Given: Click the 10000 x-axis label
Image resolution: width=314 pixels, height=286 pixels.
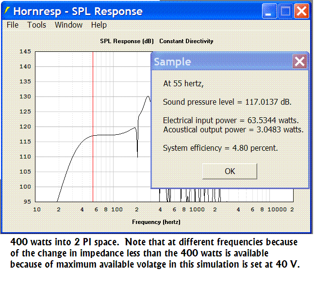Looking at the screenshot, I should pyautogui.click(x=277, y=209).
